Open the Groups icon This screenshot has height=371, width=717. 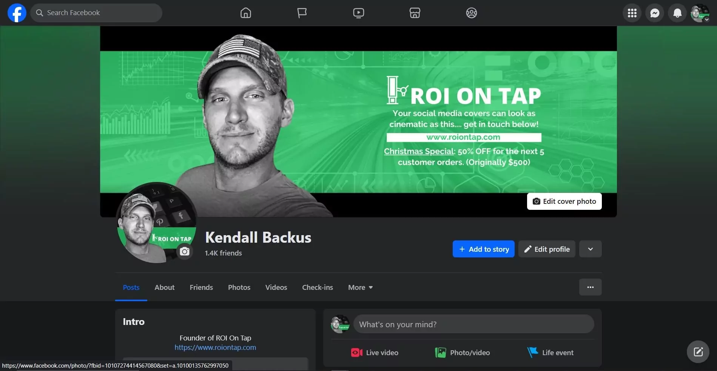471,13
